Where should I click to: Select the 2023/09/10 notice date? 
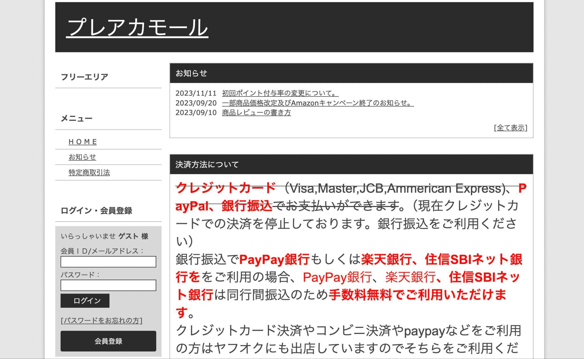(196, 112)
